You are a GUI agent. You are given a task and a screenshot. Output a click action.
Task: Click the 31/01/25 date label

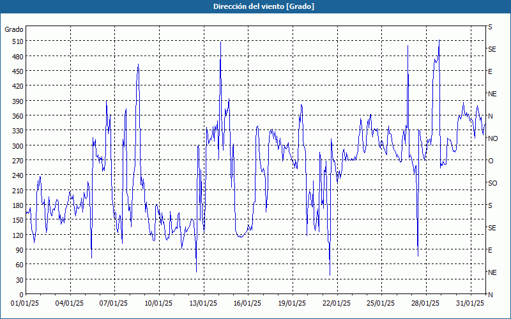point(470,304)
